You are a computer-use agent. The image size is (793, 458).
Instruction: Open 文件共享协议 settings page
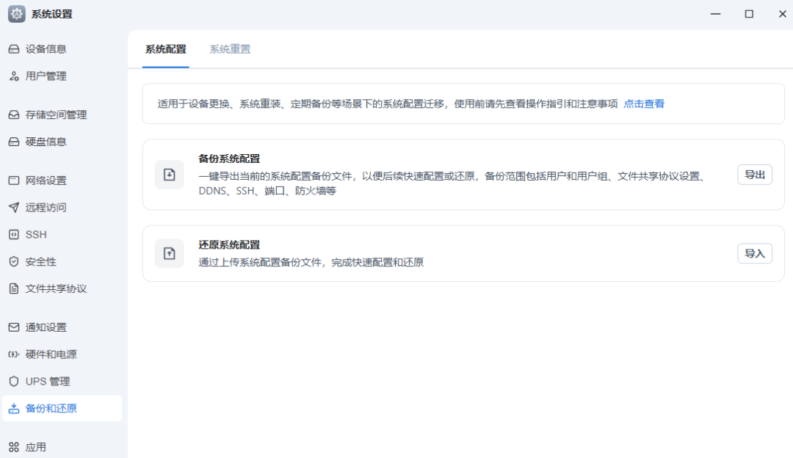coord(56,288)
